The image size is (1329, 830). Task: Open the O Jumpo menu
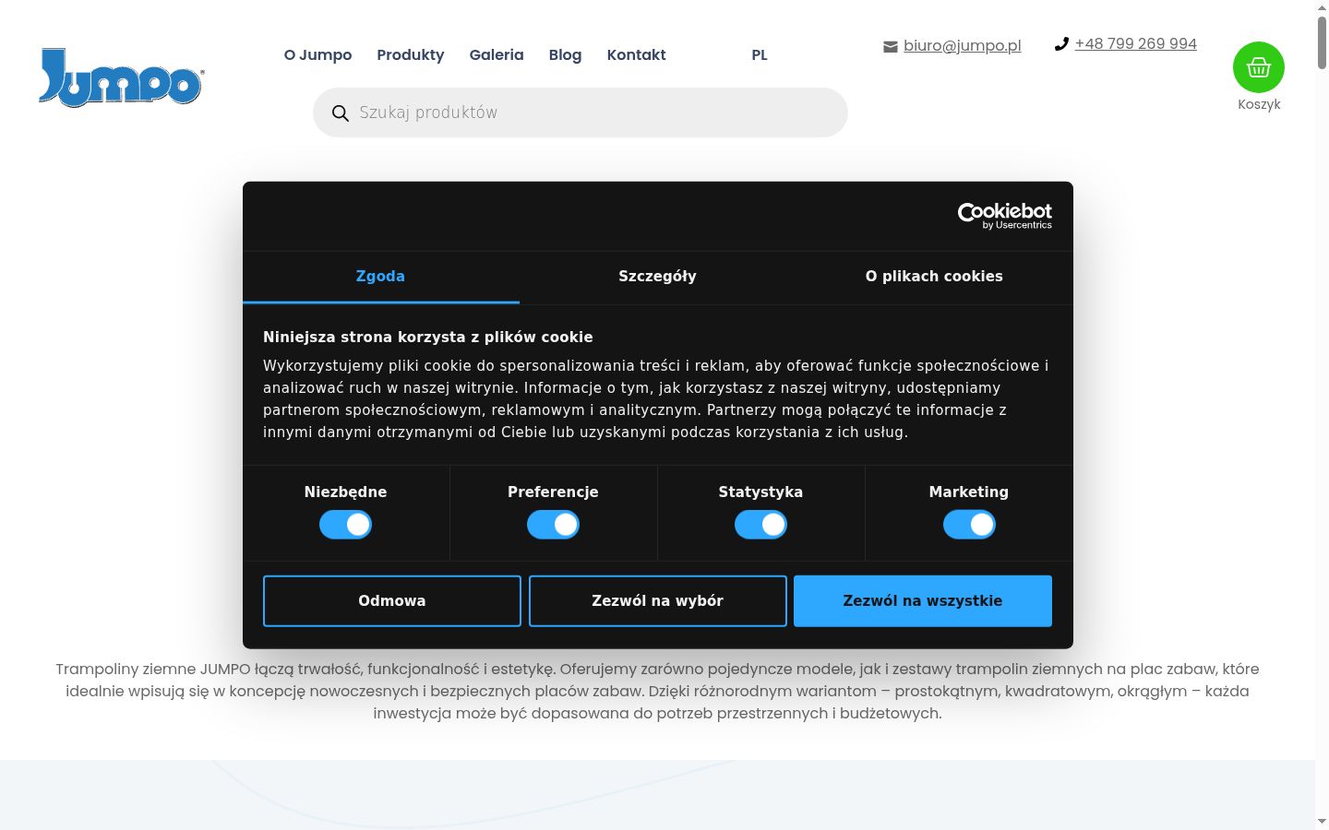click(317, 55)
